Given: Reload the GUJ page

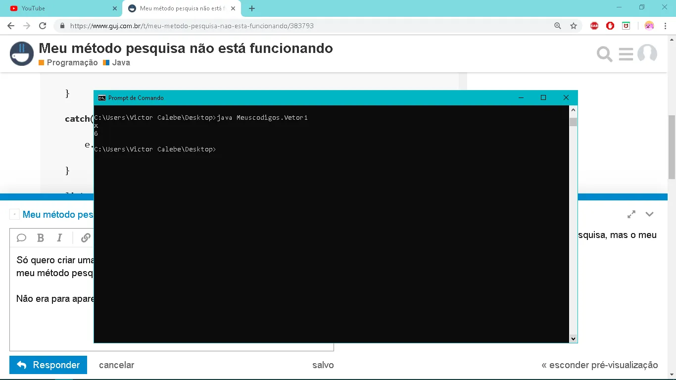Looking at the screenshot, I should tap(43, 26).
